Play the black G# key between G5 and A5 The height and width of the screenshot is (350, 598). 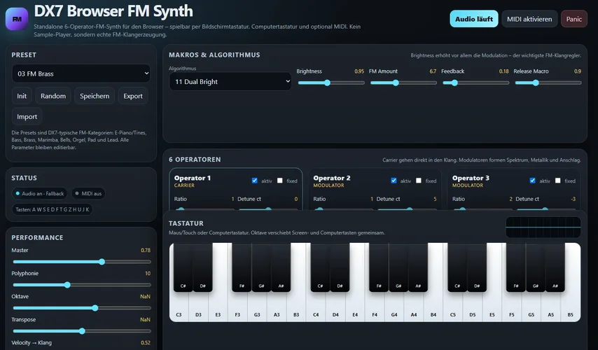[x=536, y=267]
